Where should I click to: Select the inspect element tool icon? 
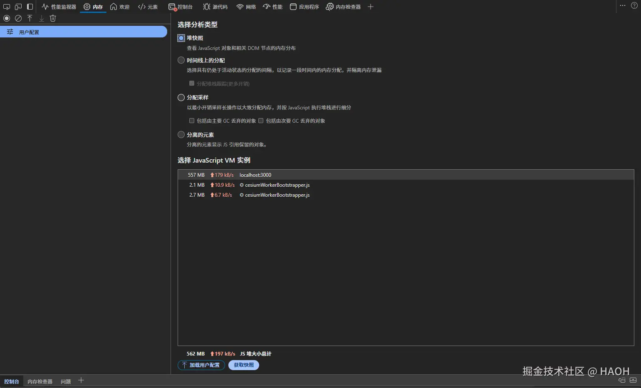click(7, 6)
